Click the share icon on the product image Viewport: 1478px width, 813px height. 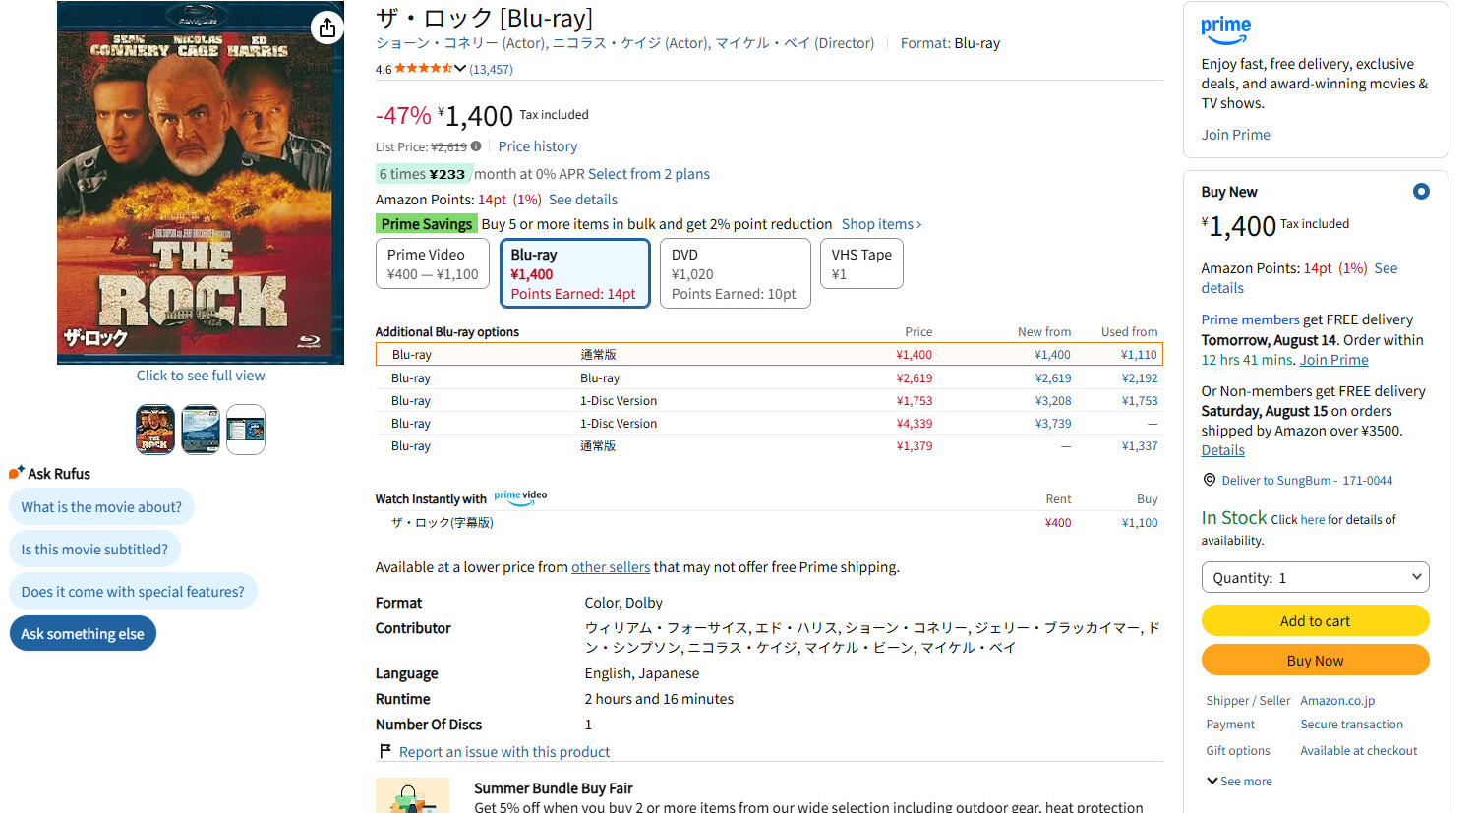tap(327, 28)
